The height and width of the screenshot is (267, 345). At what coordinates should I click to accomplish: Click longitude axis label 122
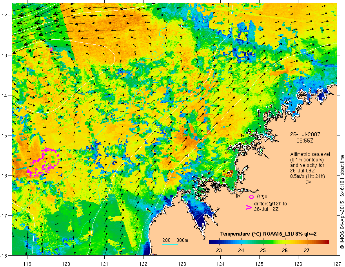click(143, 264)
